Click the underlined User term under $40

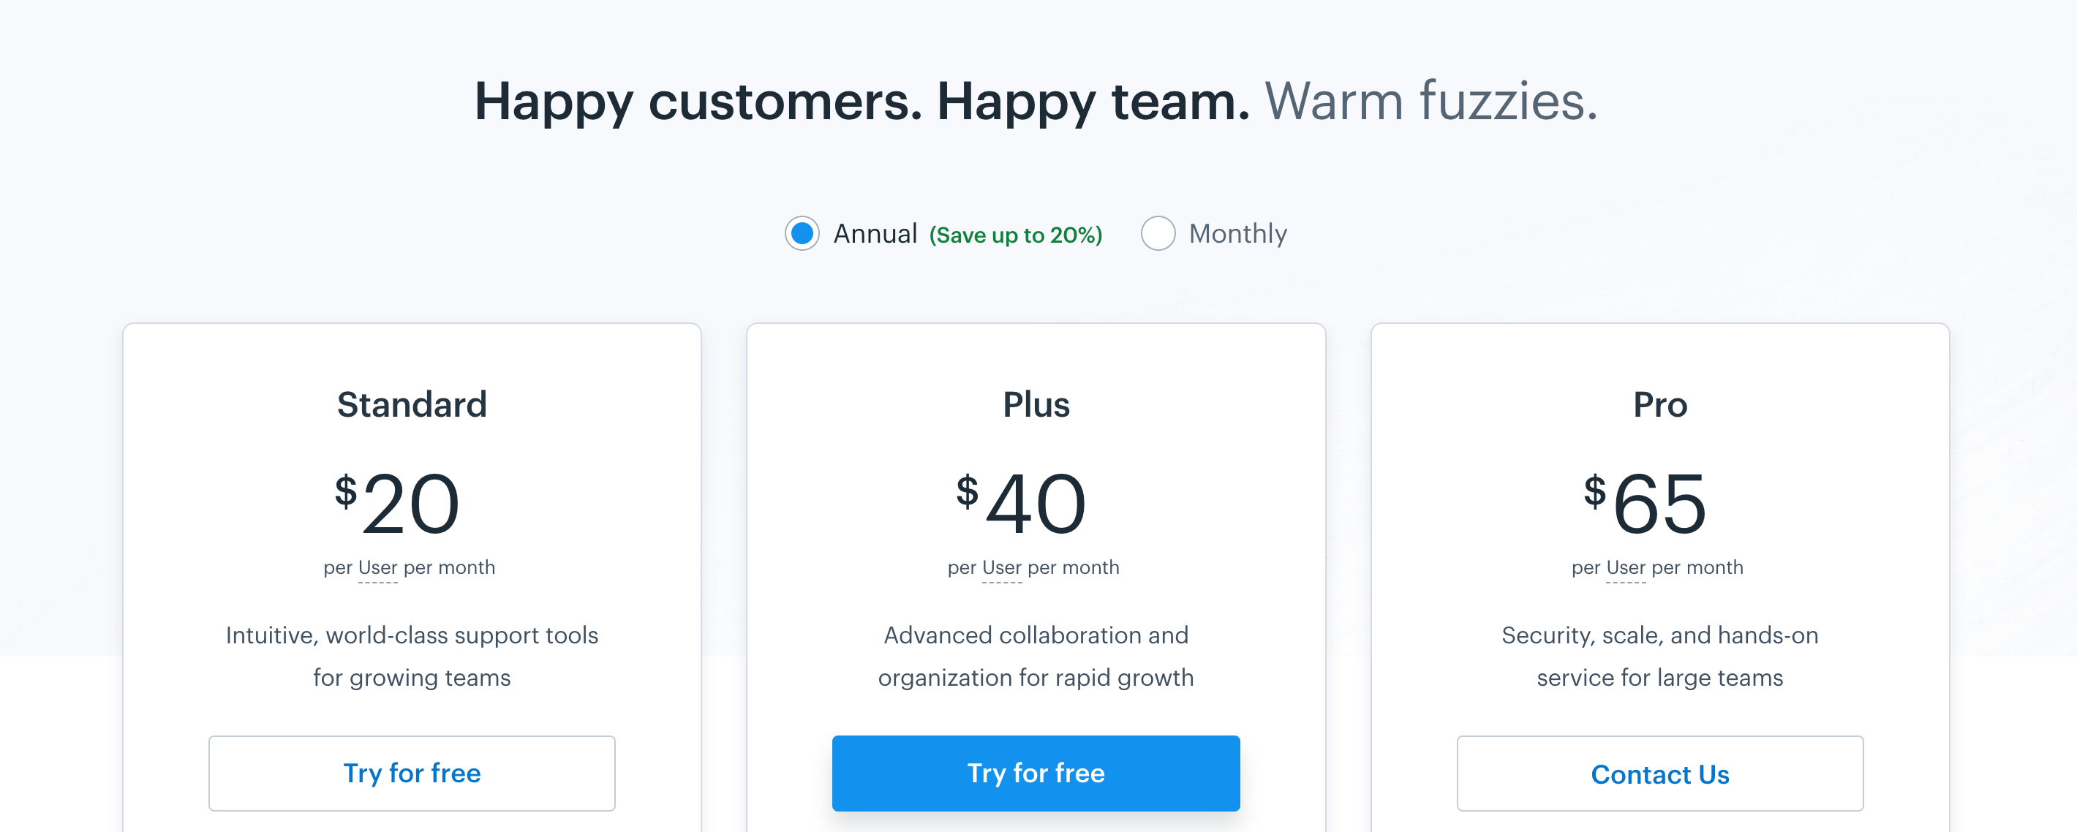[1001, 567]
